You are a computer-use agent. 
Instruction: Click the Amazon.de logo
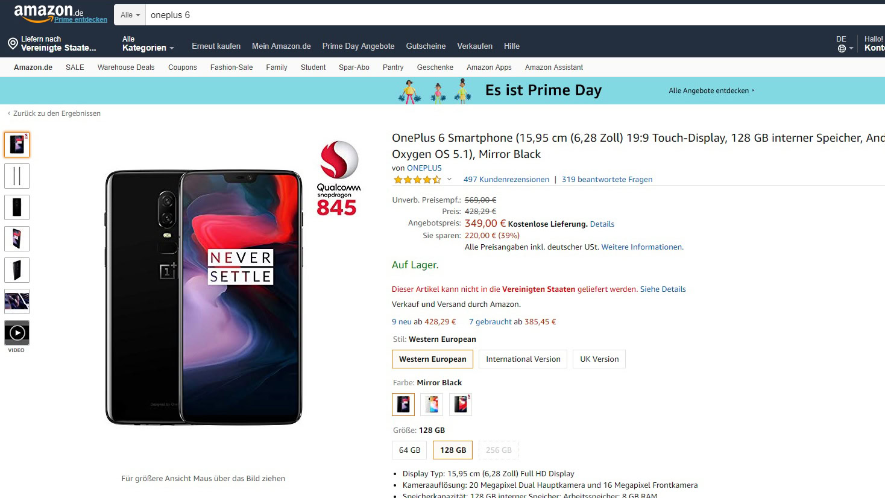[48, 12]
